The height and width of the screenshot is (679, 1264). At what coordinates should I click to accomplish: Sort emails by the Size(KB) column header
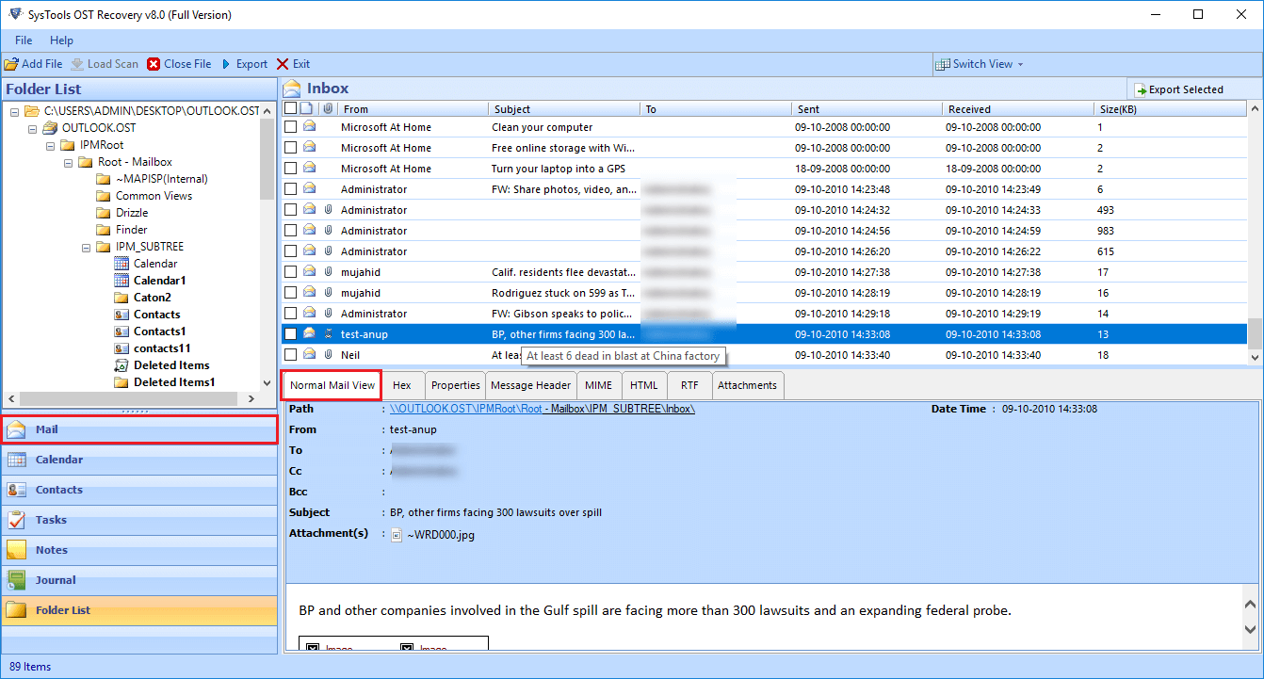(1171, 109)
